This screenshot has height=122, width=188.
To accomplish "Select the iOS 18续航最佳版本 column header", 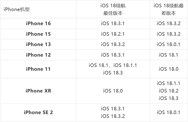I will [113, 9].
